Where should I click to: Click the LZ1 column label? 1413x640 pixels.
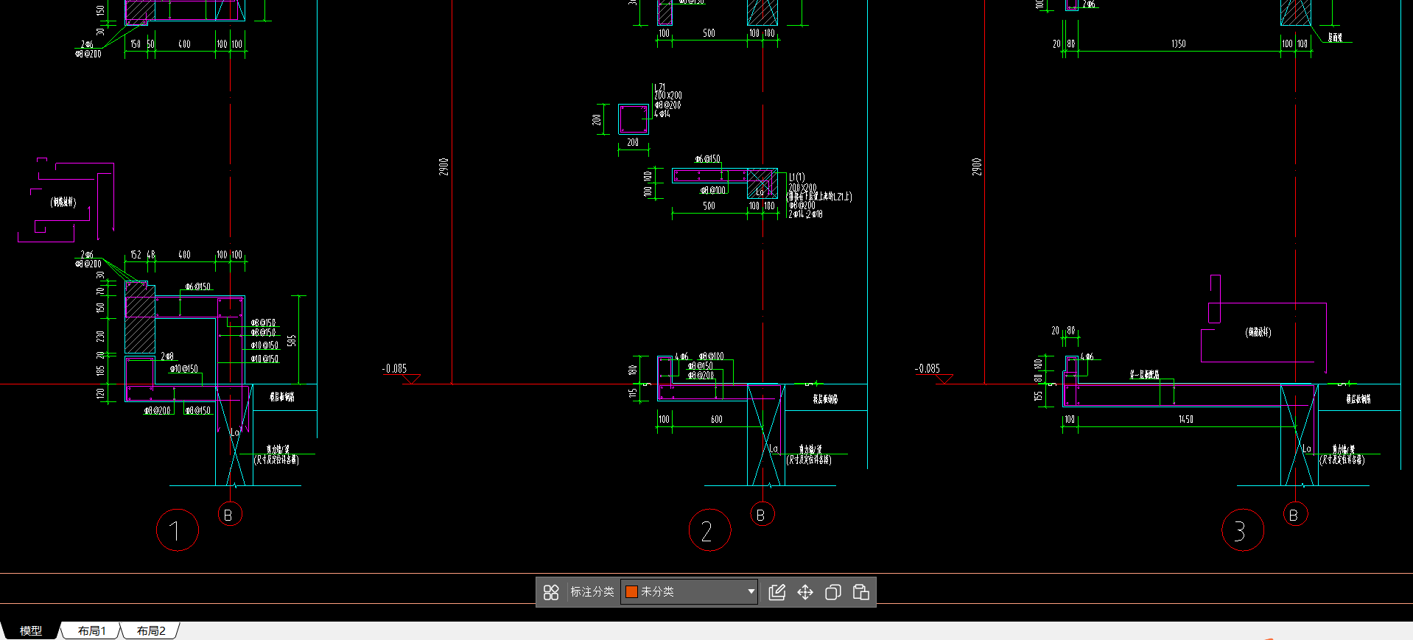[x=659, y=87]
